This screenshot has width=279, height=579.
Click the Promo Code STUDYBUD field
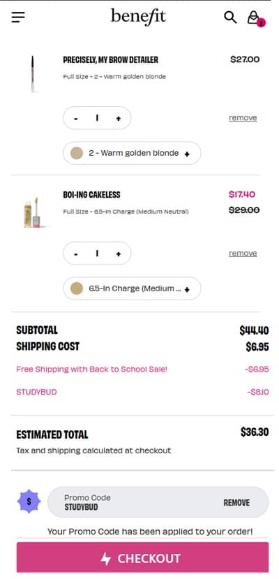click(x=158, y=502)
